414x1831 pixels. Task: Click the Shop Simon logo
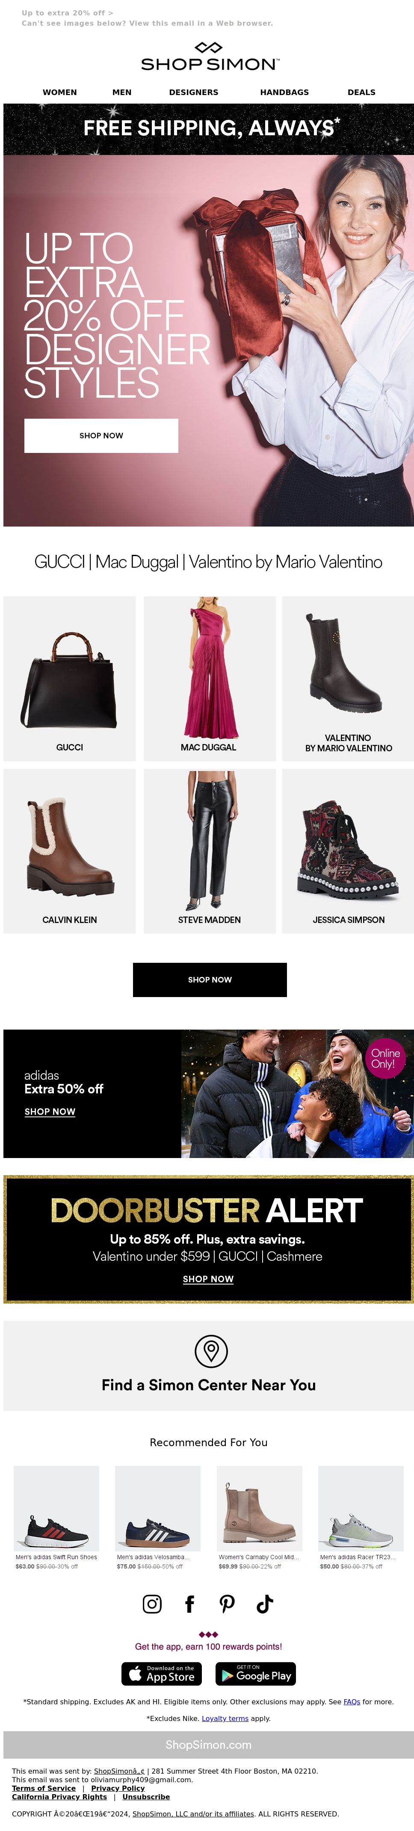tap(210, 57)
